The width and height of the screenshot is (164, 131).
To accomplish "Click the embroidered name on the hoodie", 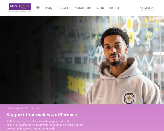I will (100, 97).
